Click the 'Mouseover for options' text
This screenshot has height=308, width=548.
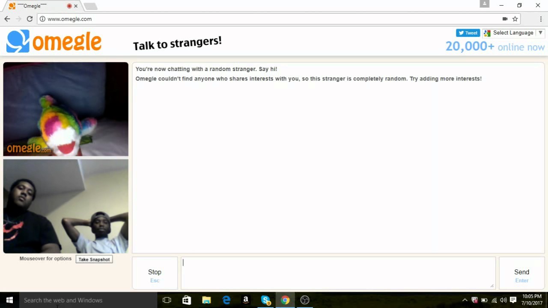click(x=45, y=258)
